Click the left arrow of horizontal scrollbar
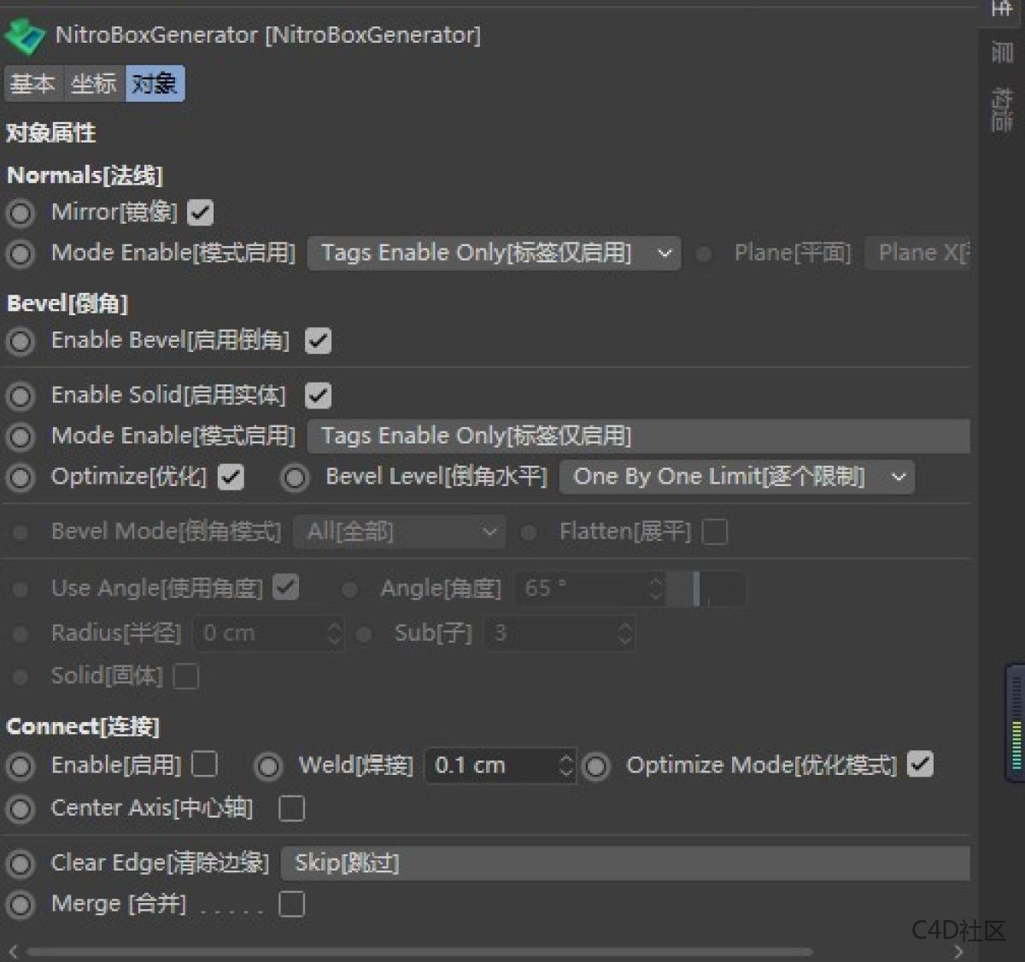This screenshot has width=1025, height=962. [x=12, y=951]
